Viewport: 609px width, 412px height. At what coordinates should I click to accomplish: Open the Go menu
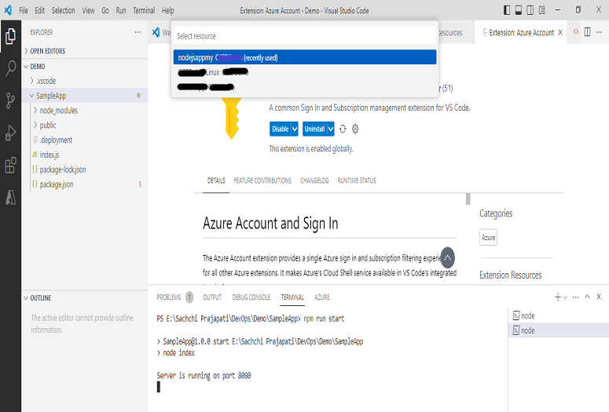click(105, 10)
